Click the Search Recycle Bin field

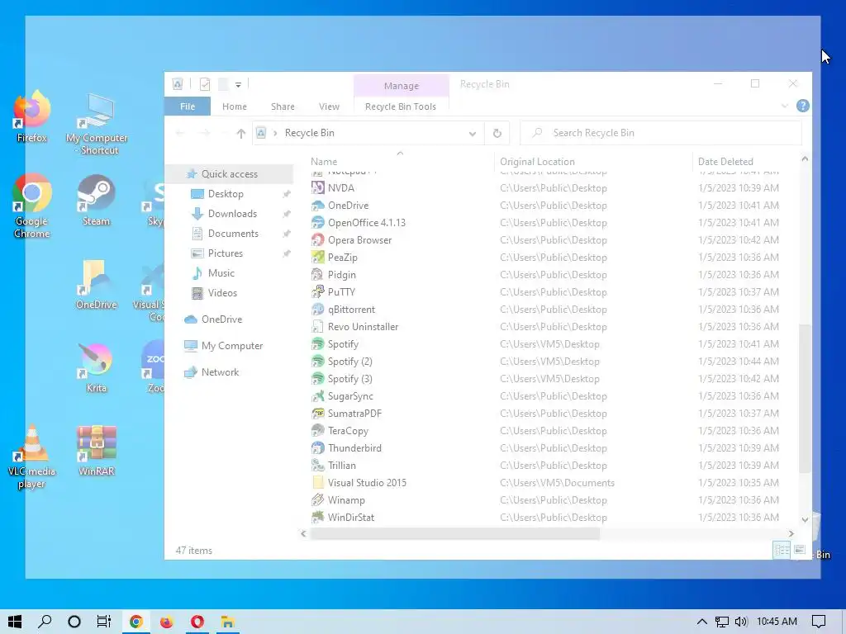(661, 133)
